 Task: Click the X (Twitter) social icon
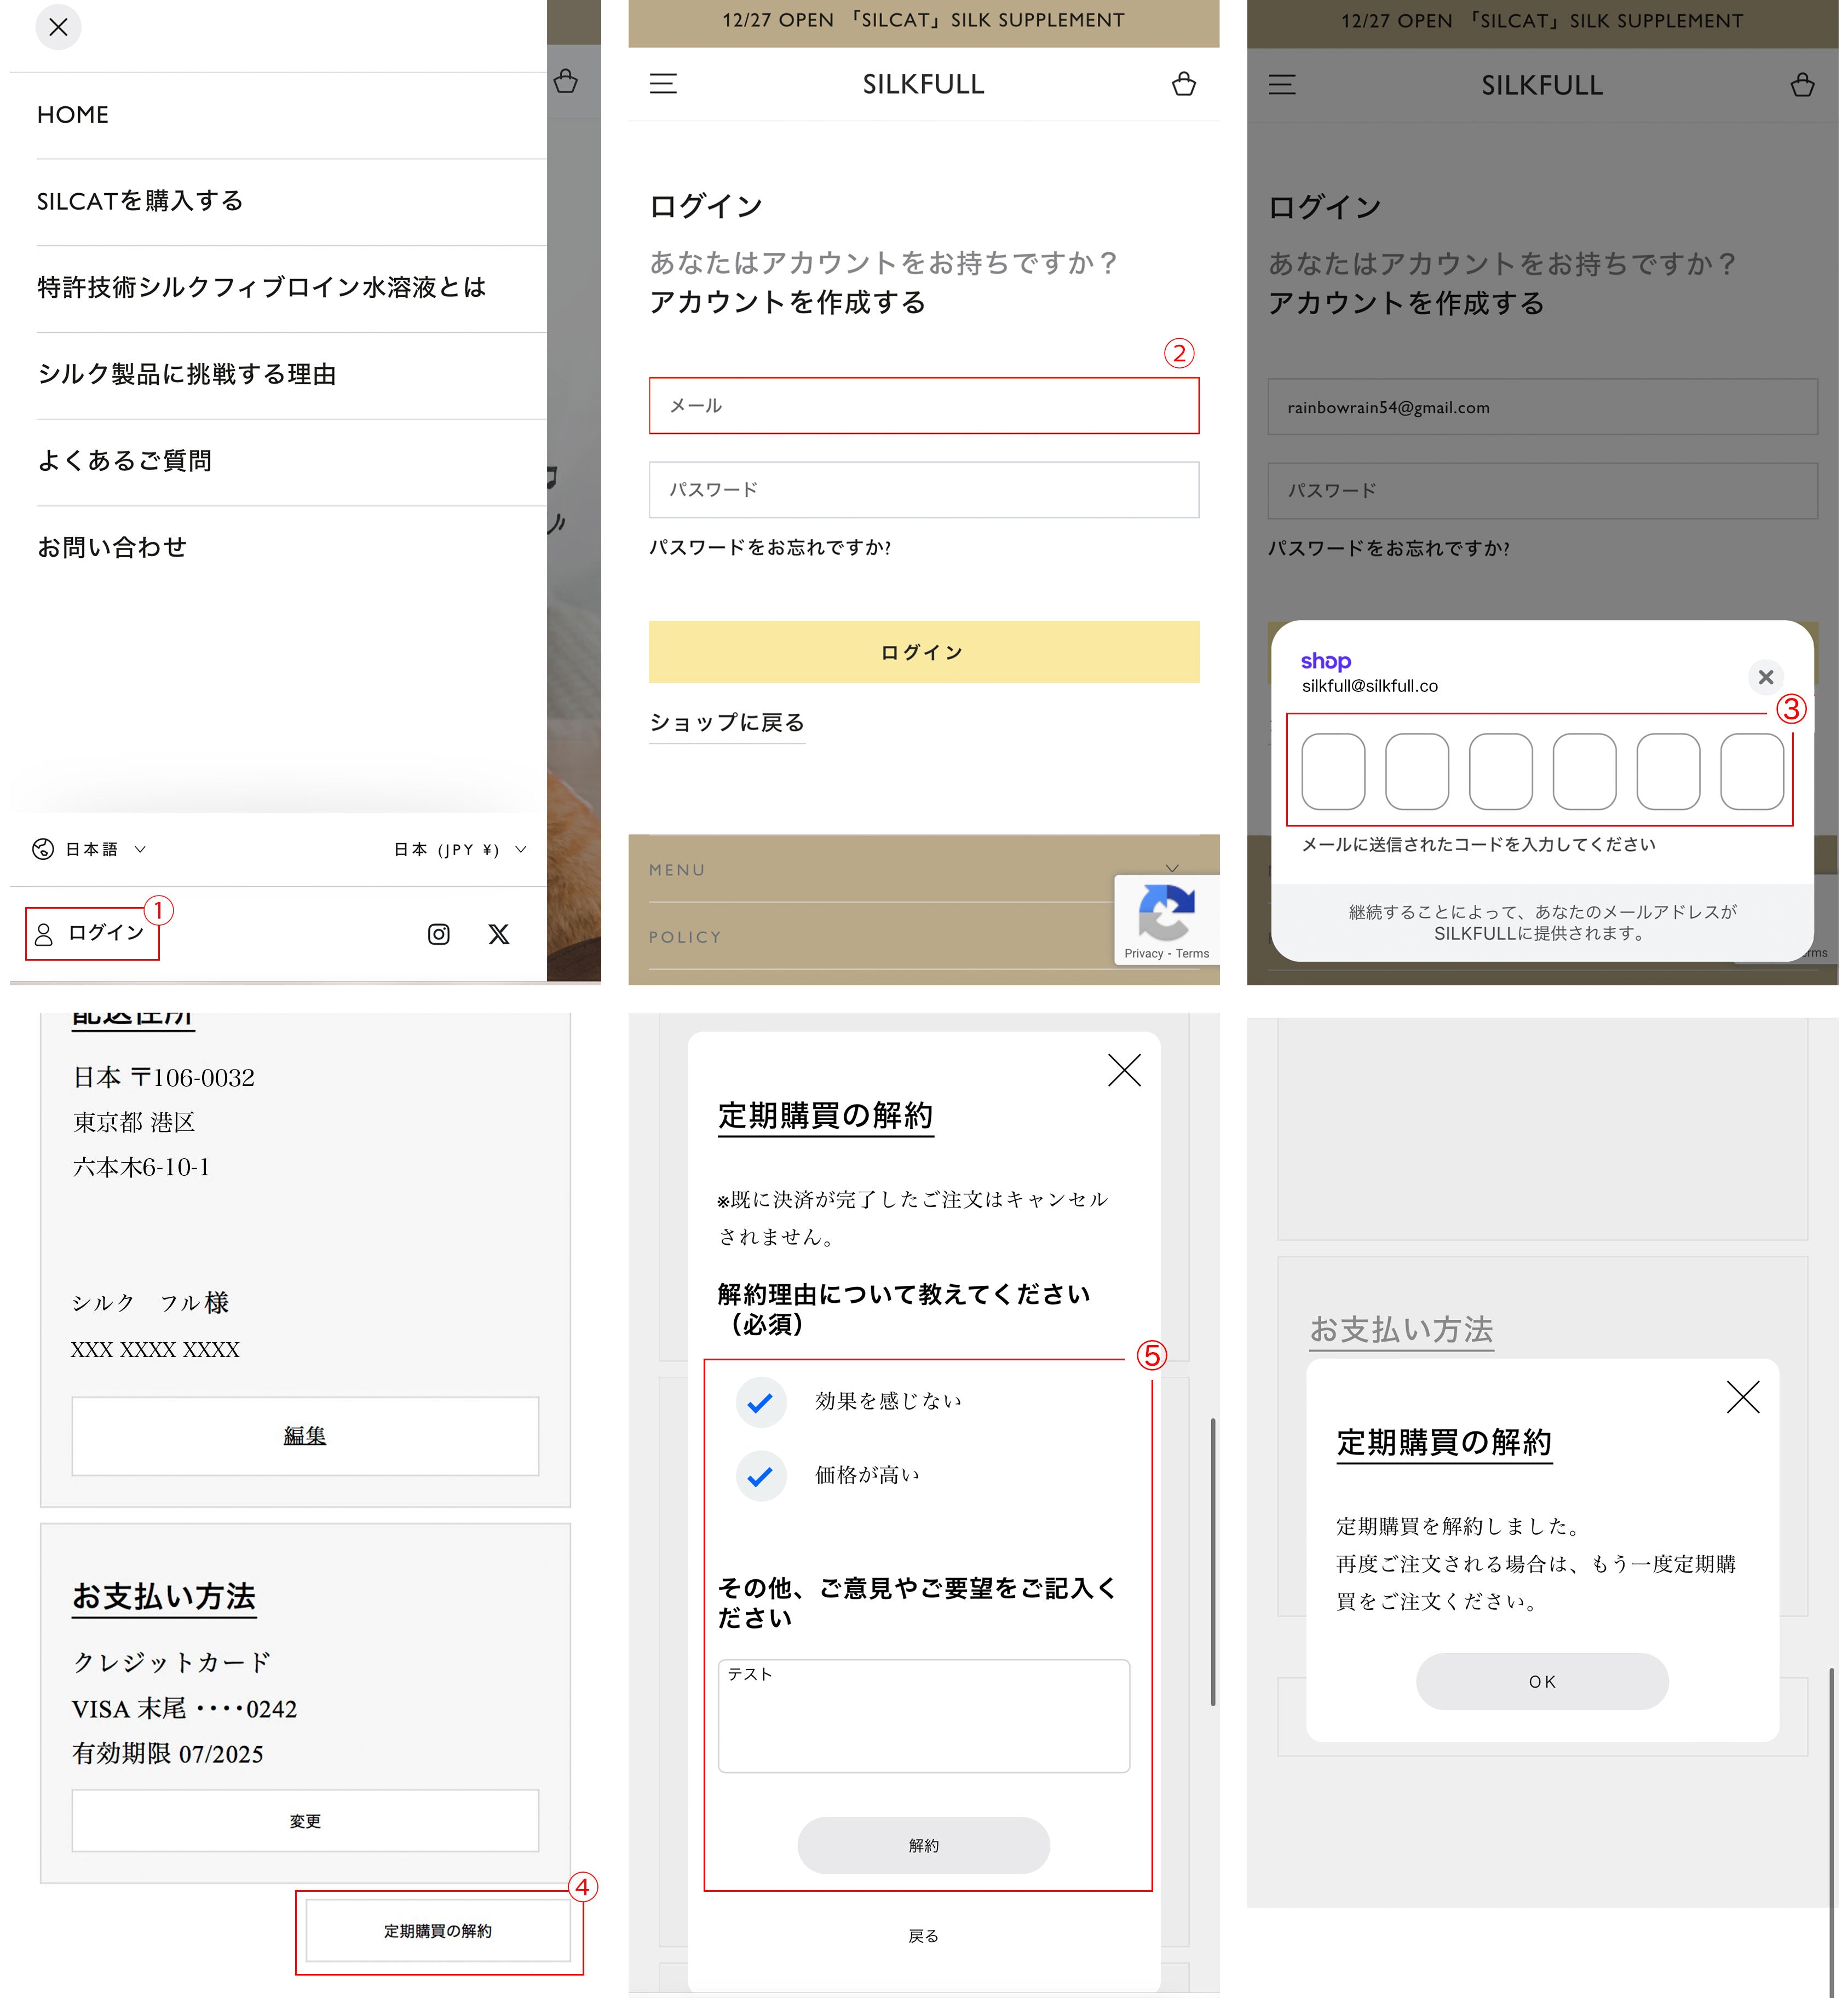(499, 934)
